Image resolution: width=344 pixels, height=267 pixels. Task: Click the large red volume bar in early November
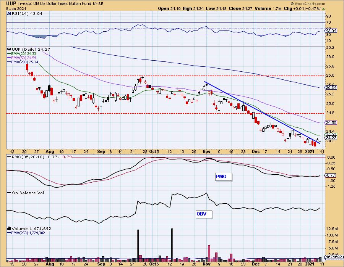click(209, 253)
